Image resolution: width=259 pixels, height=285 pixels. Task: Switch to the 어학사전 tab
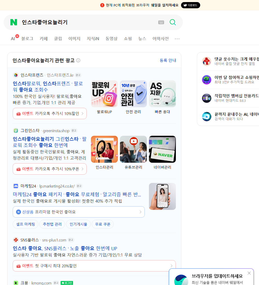(161, 39)
